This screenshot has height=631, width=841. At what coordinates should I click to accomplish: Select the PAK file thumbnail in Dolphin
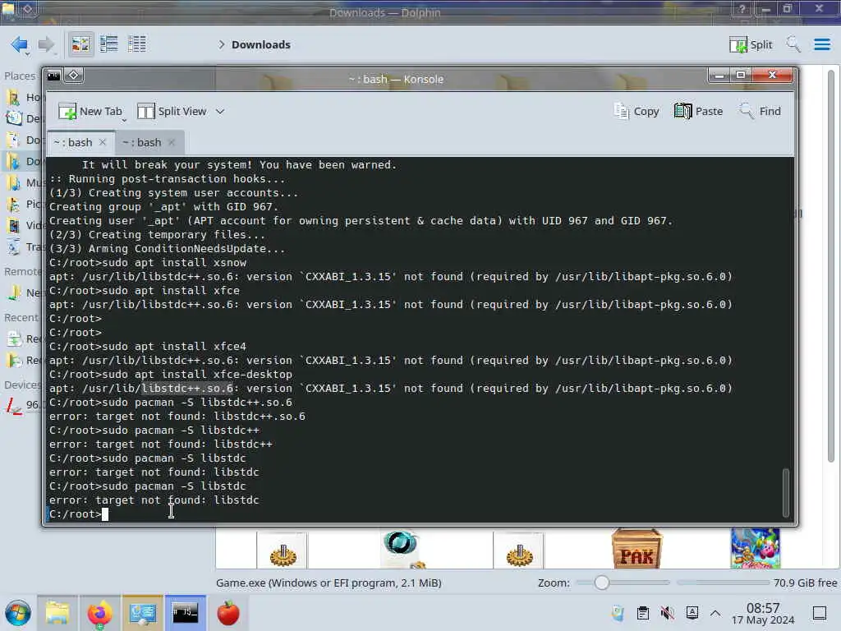click(x=637, y=549)
